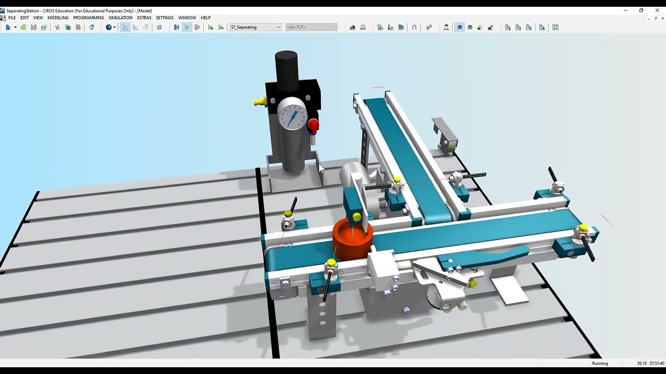Open the SIMULATION menu

click(120, 18)
